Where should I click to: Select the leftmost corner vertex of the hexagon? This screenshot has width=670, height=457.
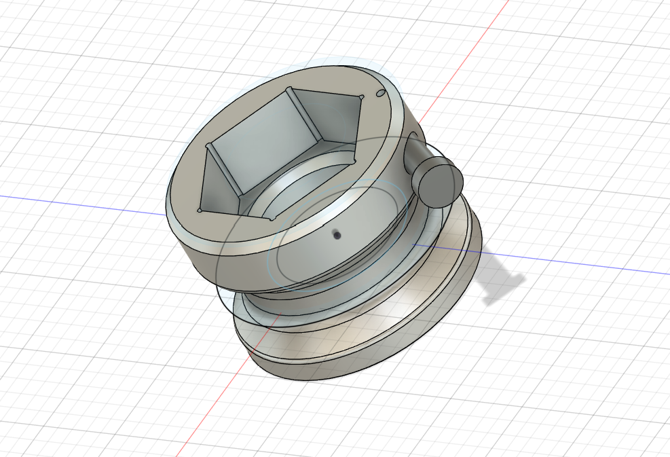click(x=207, y=145)
